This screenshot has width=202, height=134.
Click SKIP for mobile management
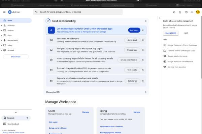pos(186,33)
